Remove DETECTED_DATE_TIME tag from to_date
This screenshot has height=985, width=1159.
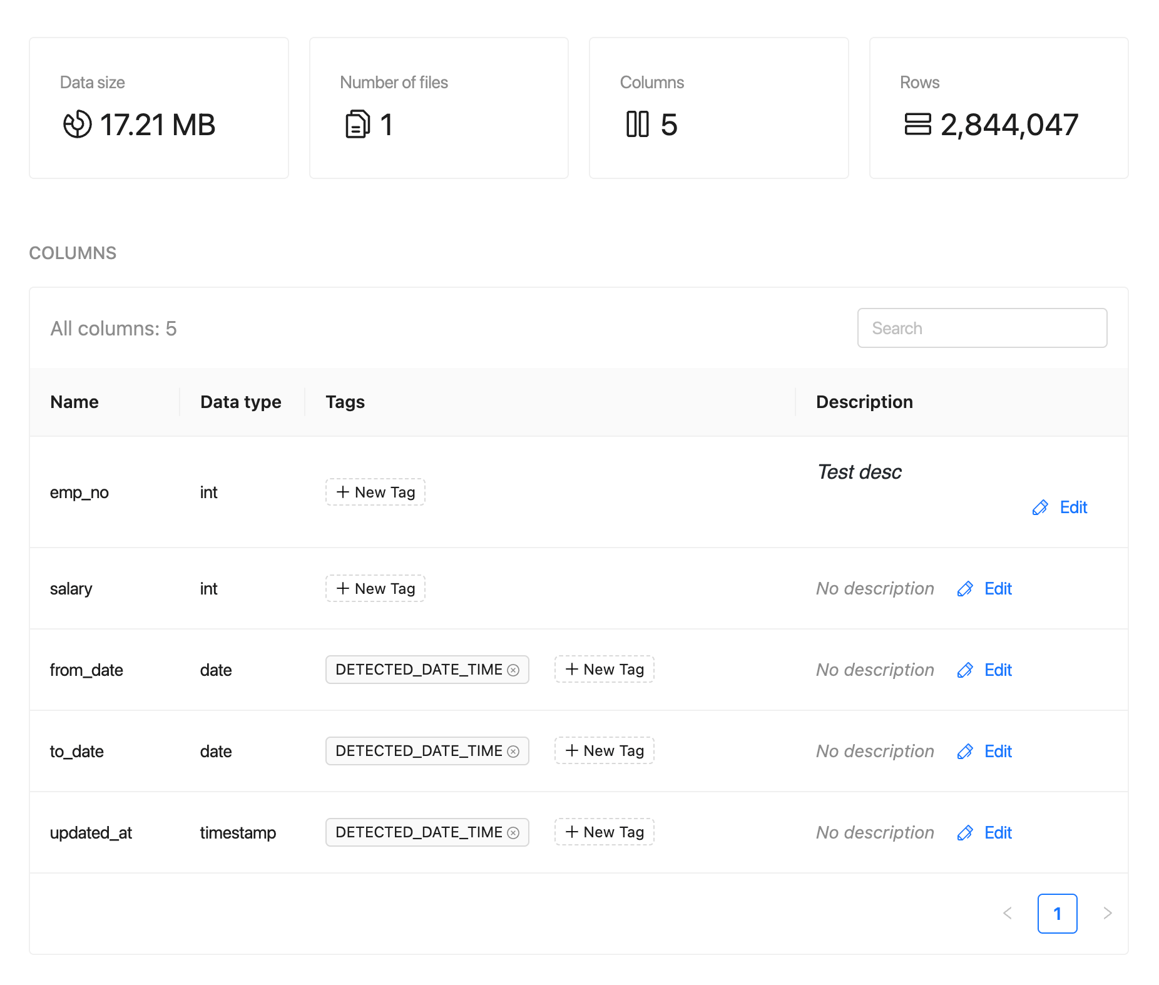pyautogui.click(x=513, y=752)
